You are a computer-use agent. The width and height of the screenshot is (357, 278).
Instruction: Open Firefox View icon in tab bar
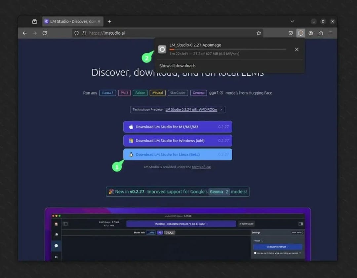tap(35, 21)
